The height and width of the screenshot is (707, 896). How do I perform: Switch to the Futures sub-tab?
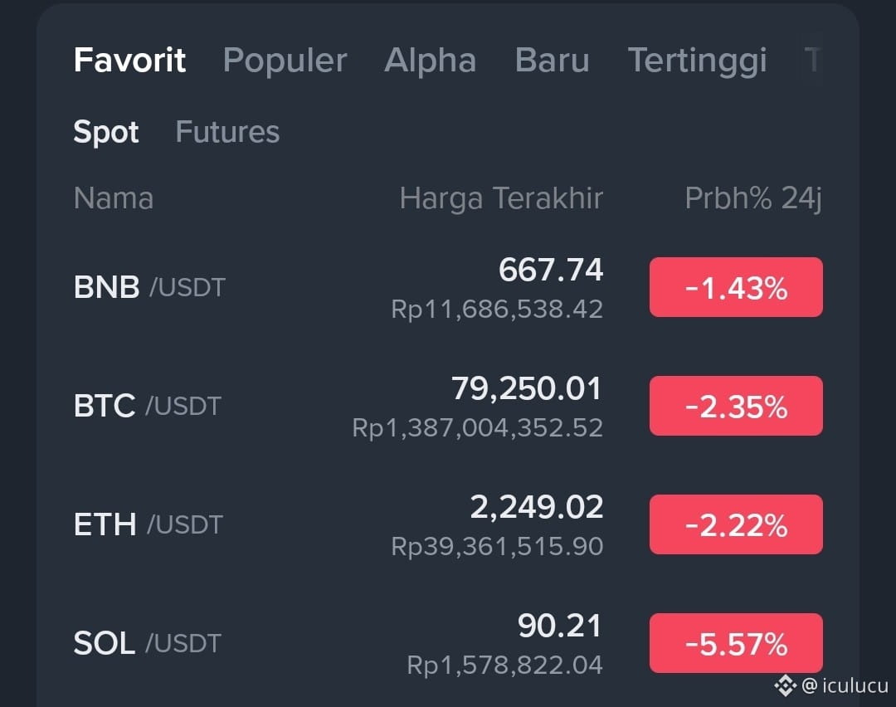click(x=227, y=132)
